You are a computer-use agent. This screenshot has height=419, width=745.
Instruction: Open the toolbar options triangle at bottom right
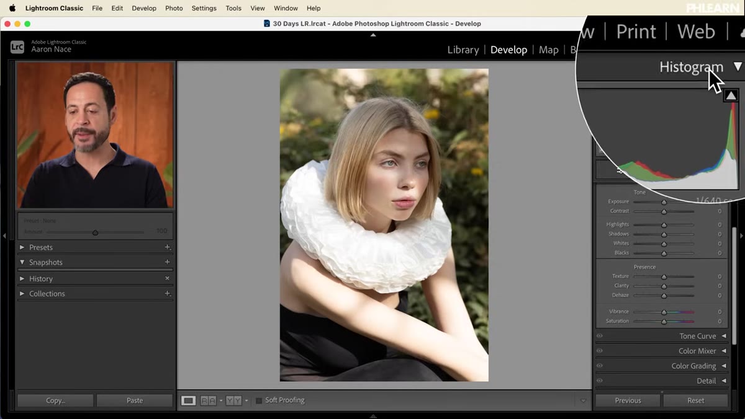coord(582,400)
